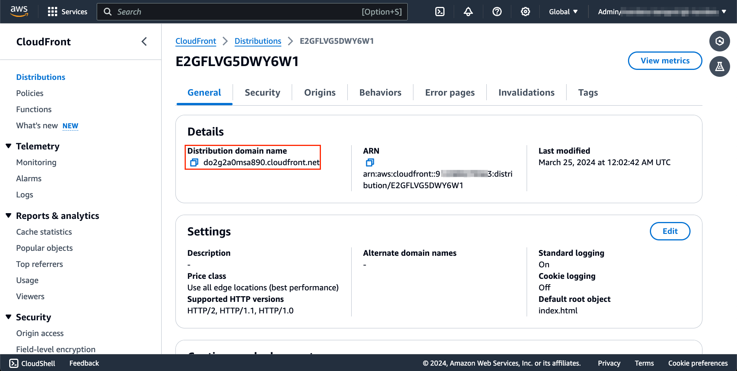Open Top referrers report

40,264
